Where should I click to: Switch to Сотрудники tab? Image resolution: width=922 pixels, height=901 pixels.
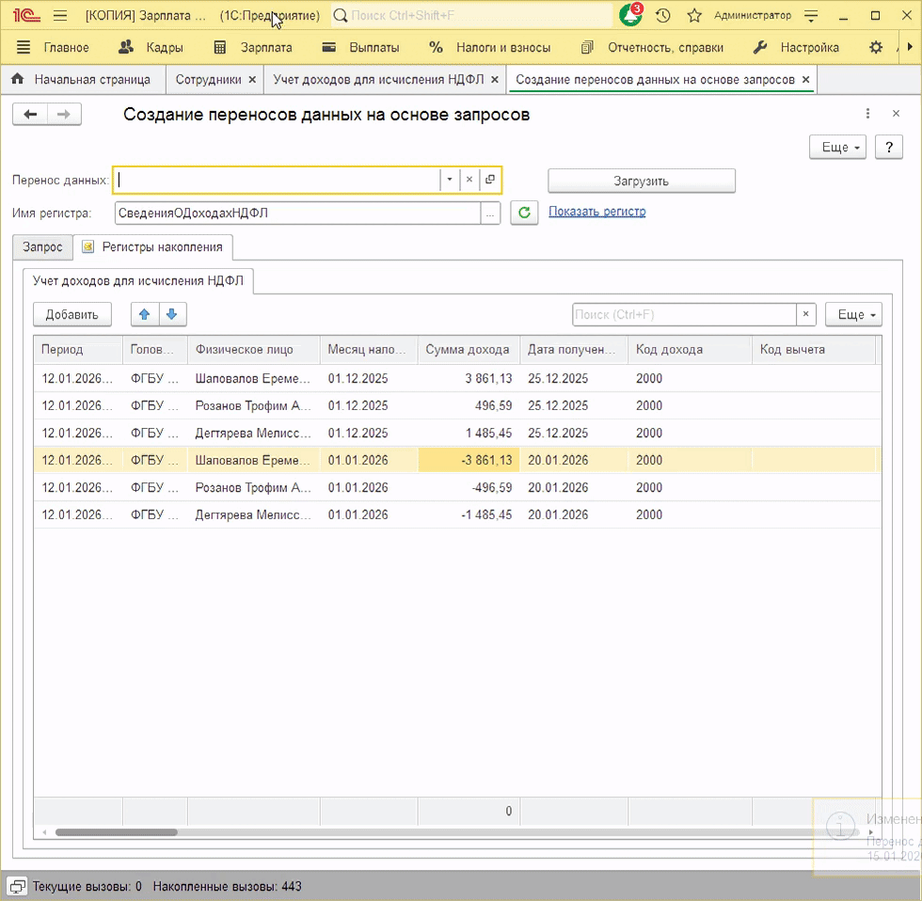pyautogui.click(x=208, y=79)
